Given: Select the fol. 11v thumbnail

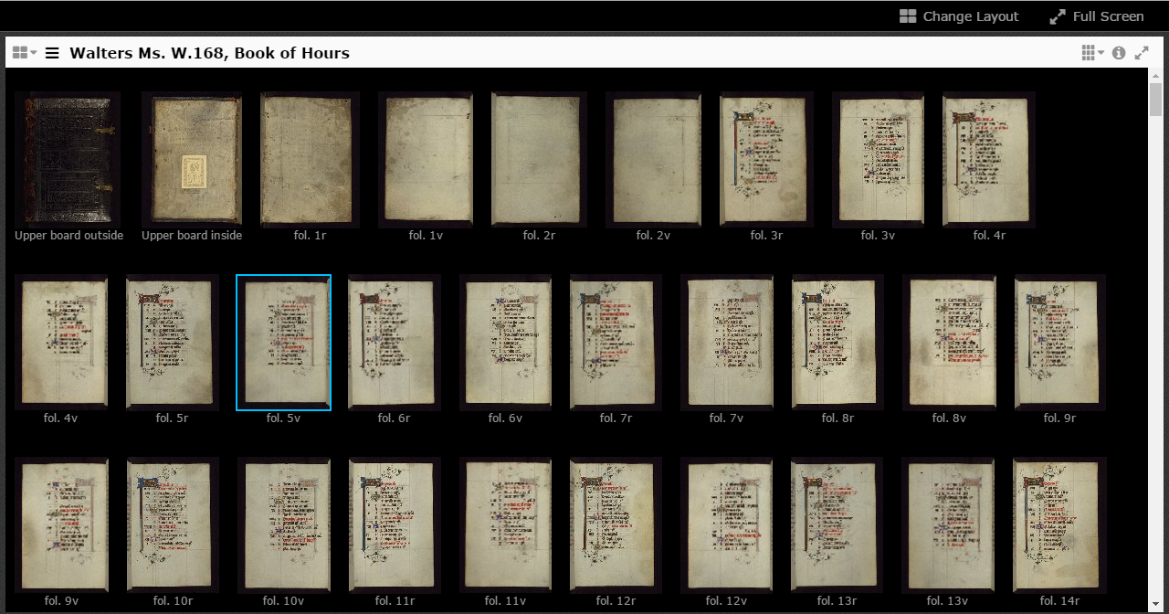Looking at the screenshot, I should tap(506, 525).
